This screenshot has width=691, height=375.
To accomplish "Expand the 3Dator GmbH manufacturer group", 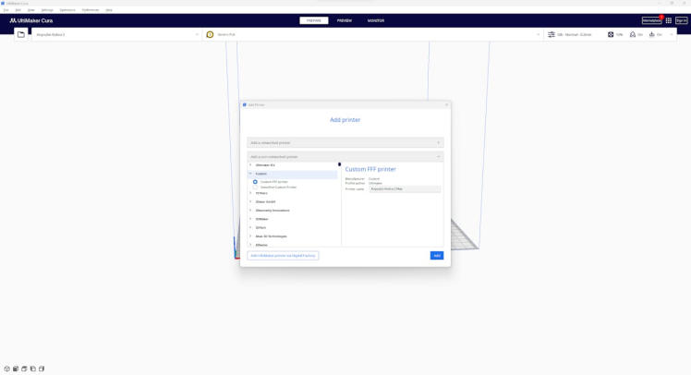I will pyautogui.click(x=250, y=202).
